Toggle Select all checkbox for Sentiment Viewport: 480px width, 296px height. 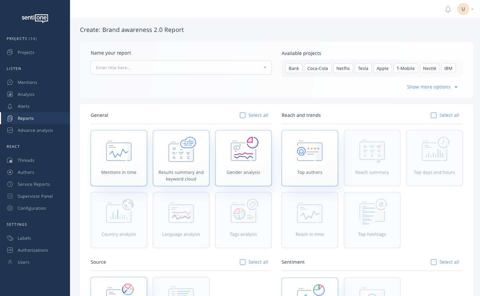(434, 262)
